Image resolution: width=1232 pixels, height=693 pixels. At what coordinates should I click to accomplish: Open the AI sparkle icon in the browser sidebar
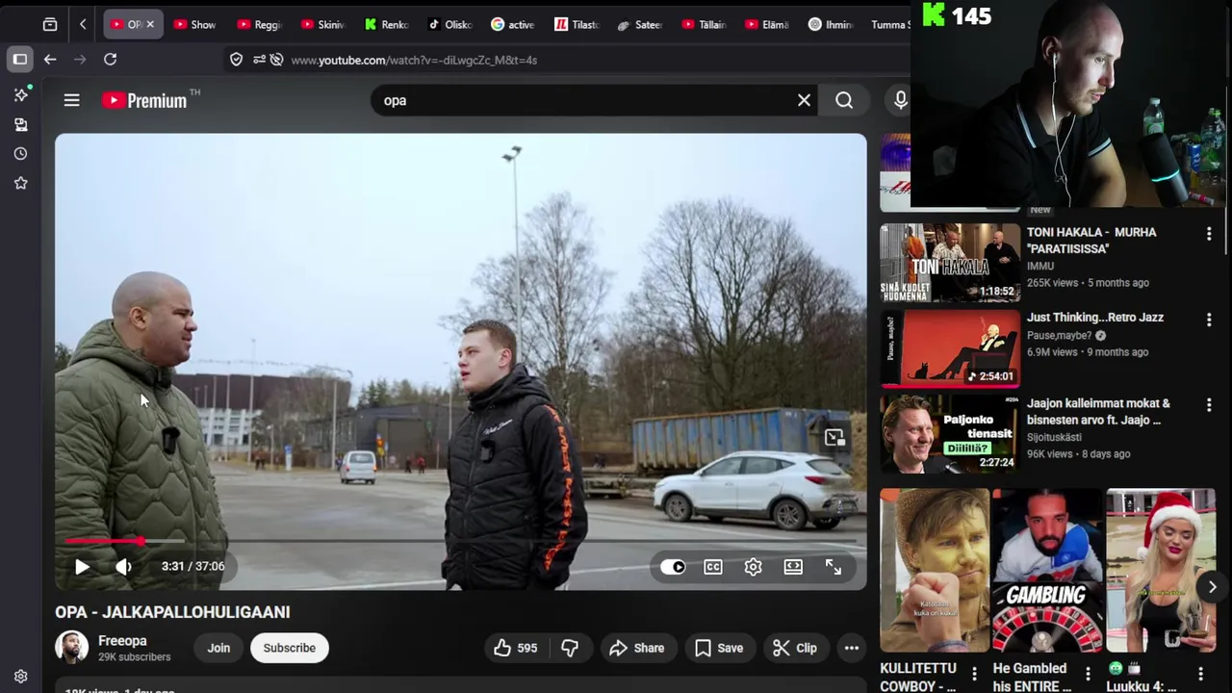tap(20, 94)
